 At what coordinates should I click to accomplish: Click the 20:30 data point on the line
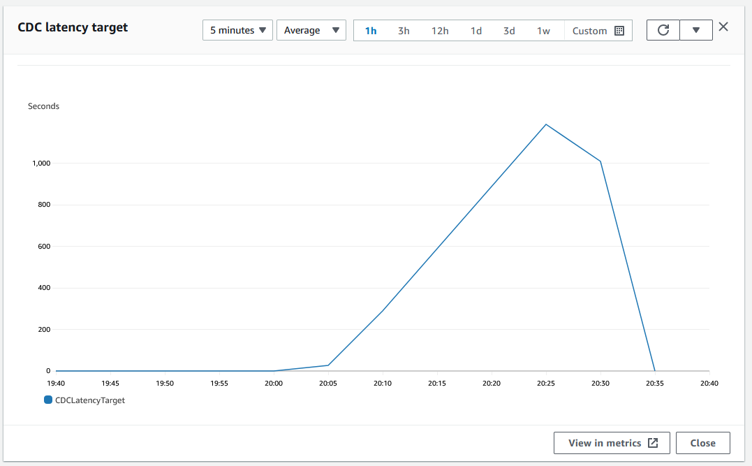click(x=600, y=161)
